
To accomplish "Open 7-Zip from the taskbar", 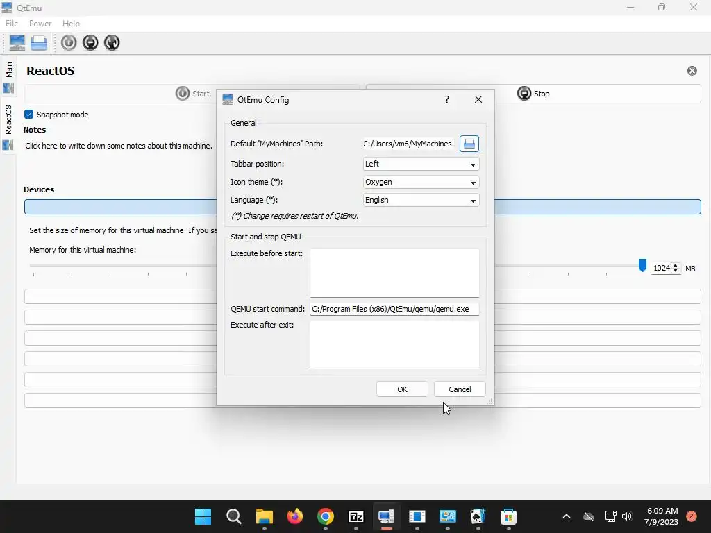I will 356,516.
